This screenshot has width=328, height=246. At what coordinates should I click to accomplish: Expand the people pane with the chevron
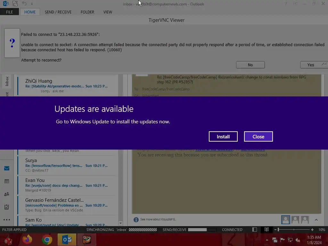pyautogui.click(x=316, y=220)
